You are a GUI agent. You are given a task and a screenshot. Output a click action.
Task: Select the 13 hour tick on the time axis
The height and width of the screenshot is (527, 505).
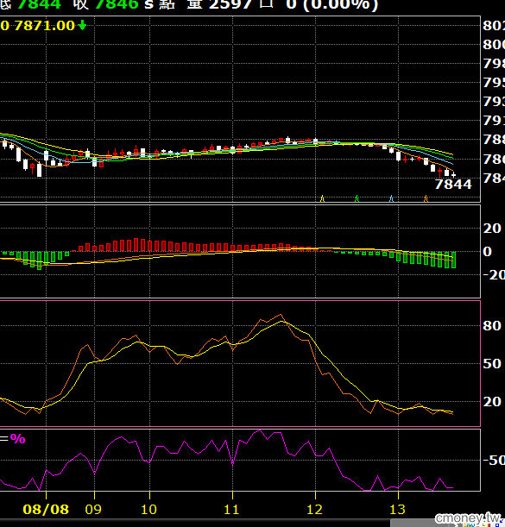click(397, 510)
